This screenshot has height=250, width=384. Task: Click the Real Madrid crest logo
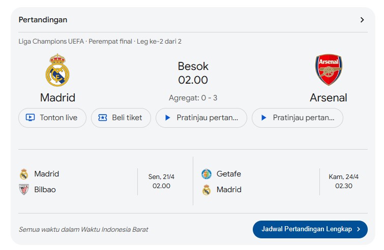click(57, 70)
